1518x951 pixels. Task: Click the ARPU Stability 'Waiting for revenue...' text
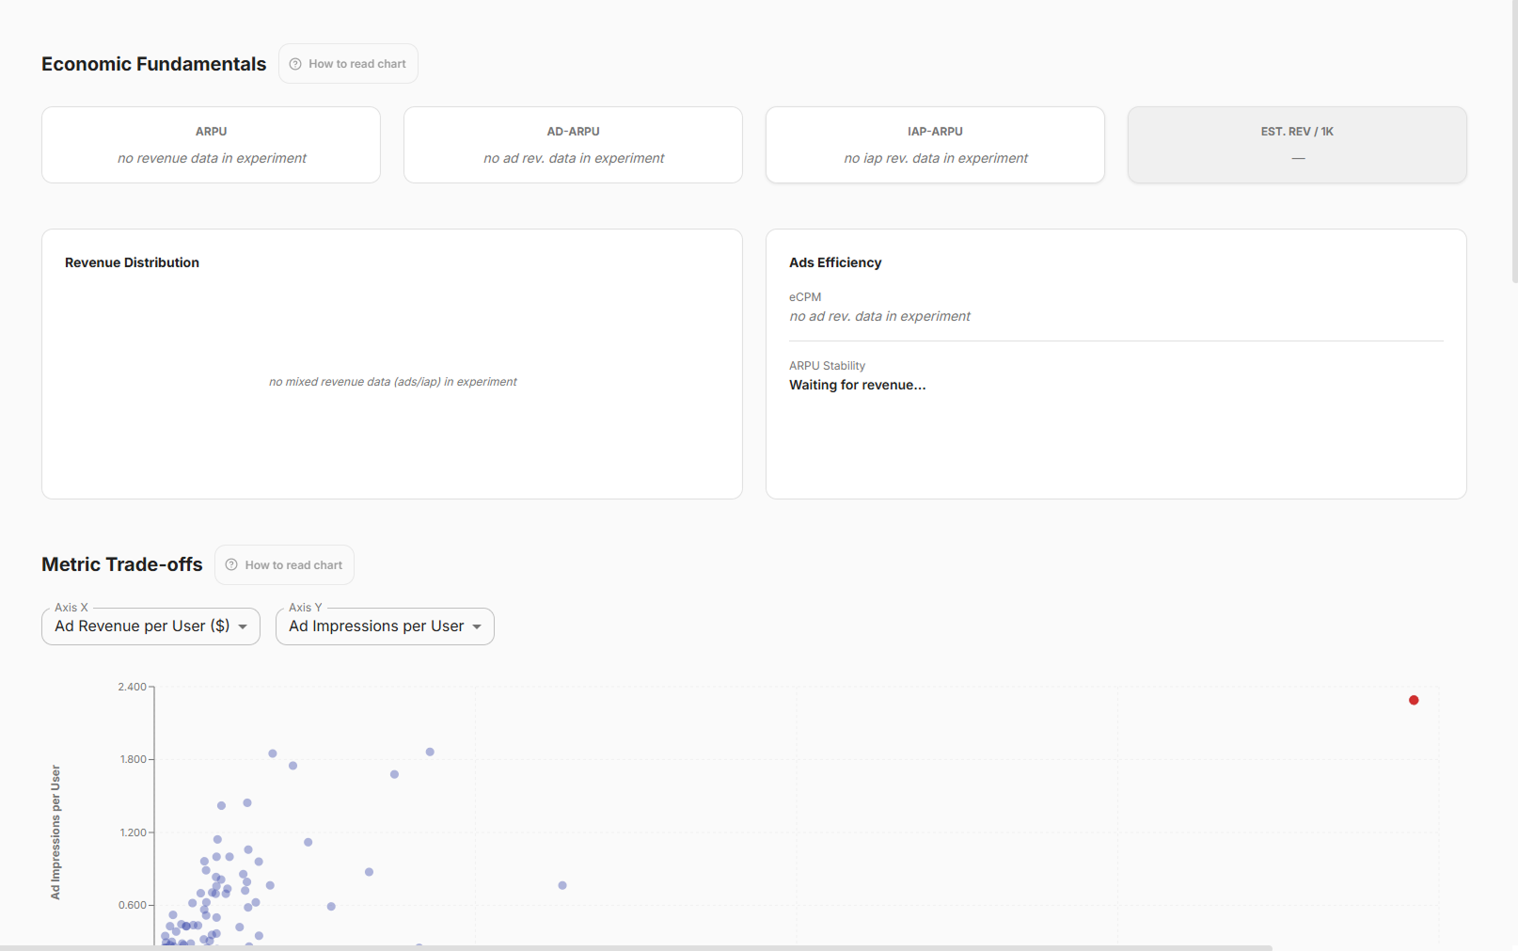click(x=857, y=385)
